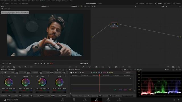
Task: Click the Contrast value field
Action: coord(40,73)
